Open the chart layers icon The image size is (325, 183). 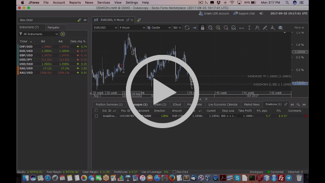click(x=280, y=27)
